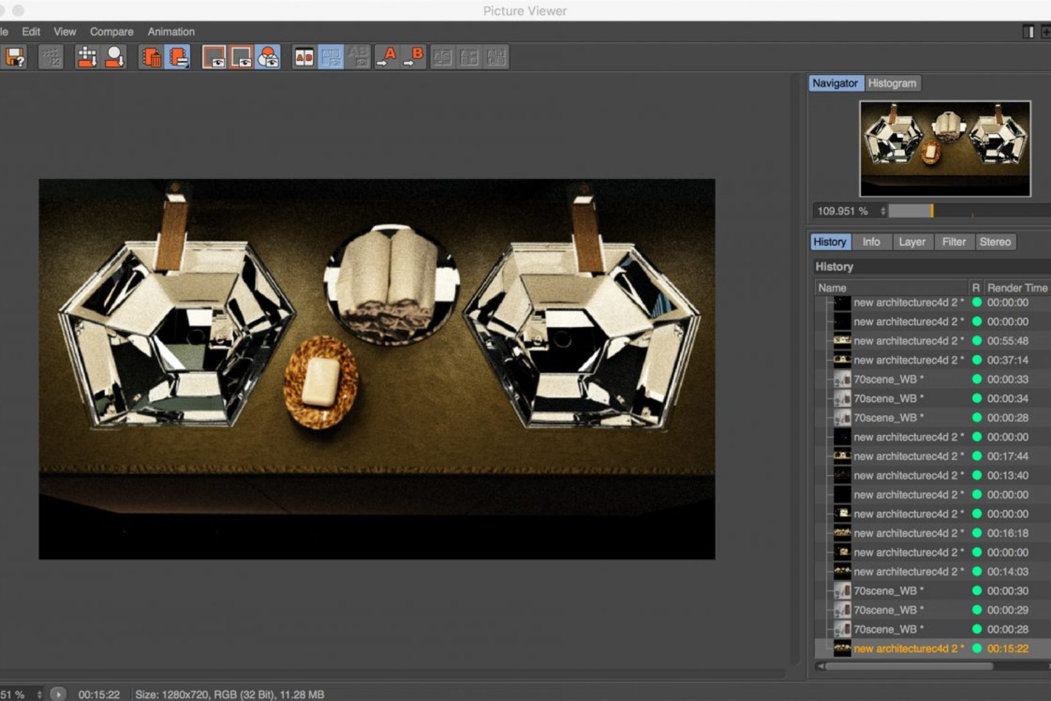Select the 00:37:14 render history entry
This screenshot has height=701, width=1051.
[905, 360]
